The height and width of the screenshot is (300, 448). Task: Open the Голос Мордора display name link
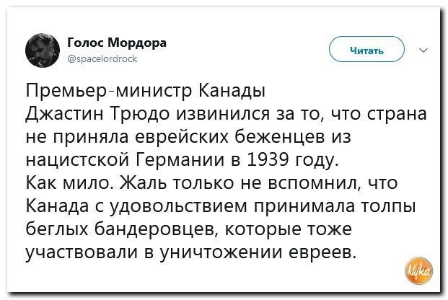point(117,43)
